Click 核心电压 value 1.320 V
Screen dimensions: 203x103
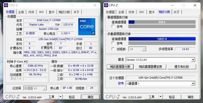[x=65, y=33]
